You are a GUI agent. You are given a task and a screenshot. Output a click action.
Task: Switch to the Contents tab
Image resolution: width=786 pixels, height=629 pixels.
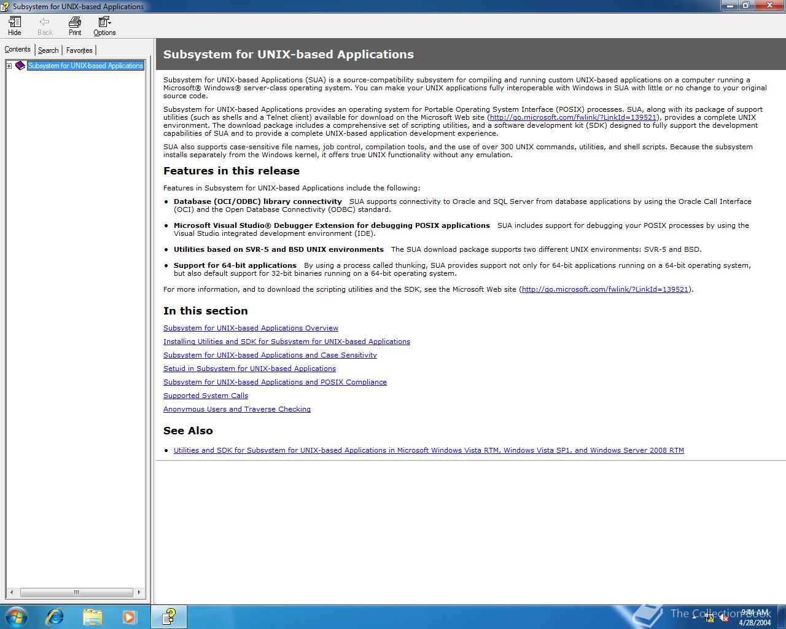[17, 49]
